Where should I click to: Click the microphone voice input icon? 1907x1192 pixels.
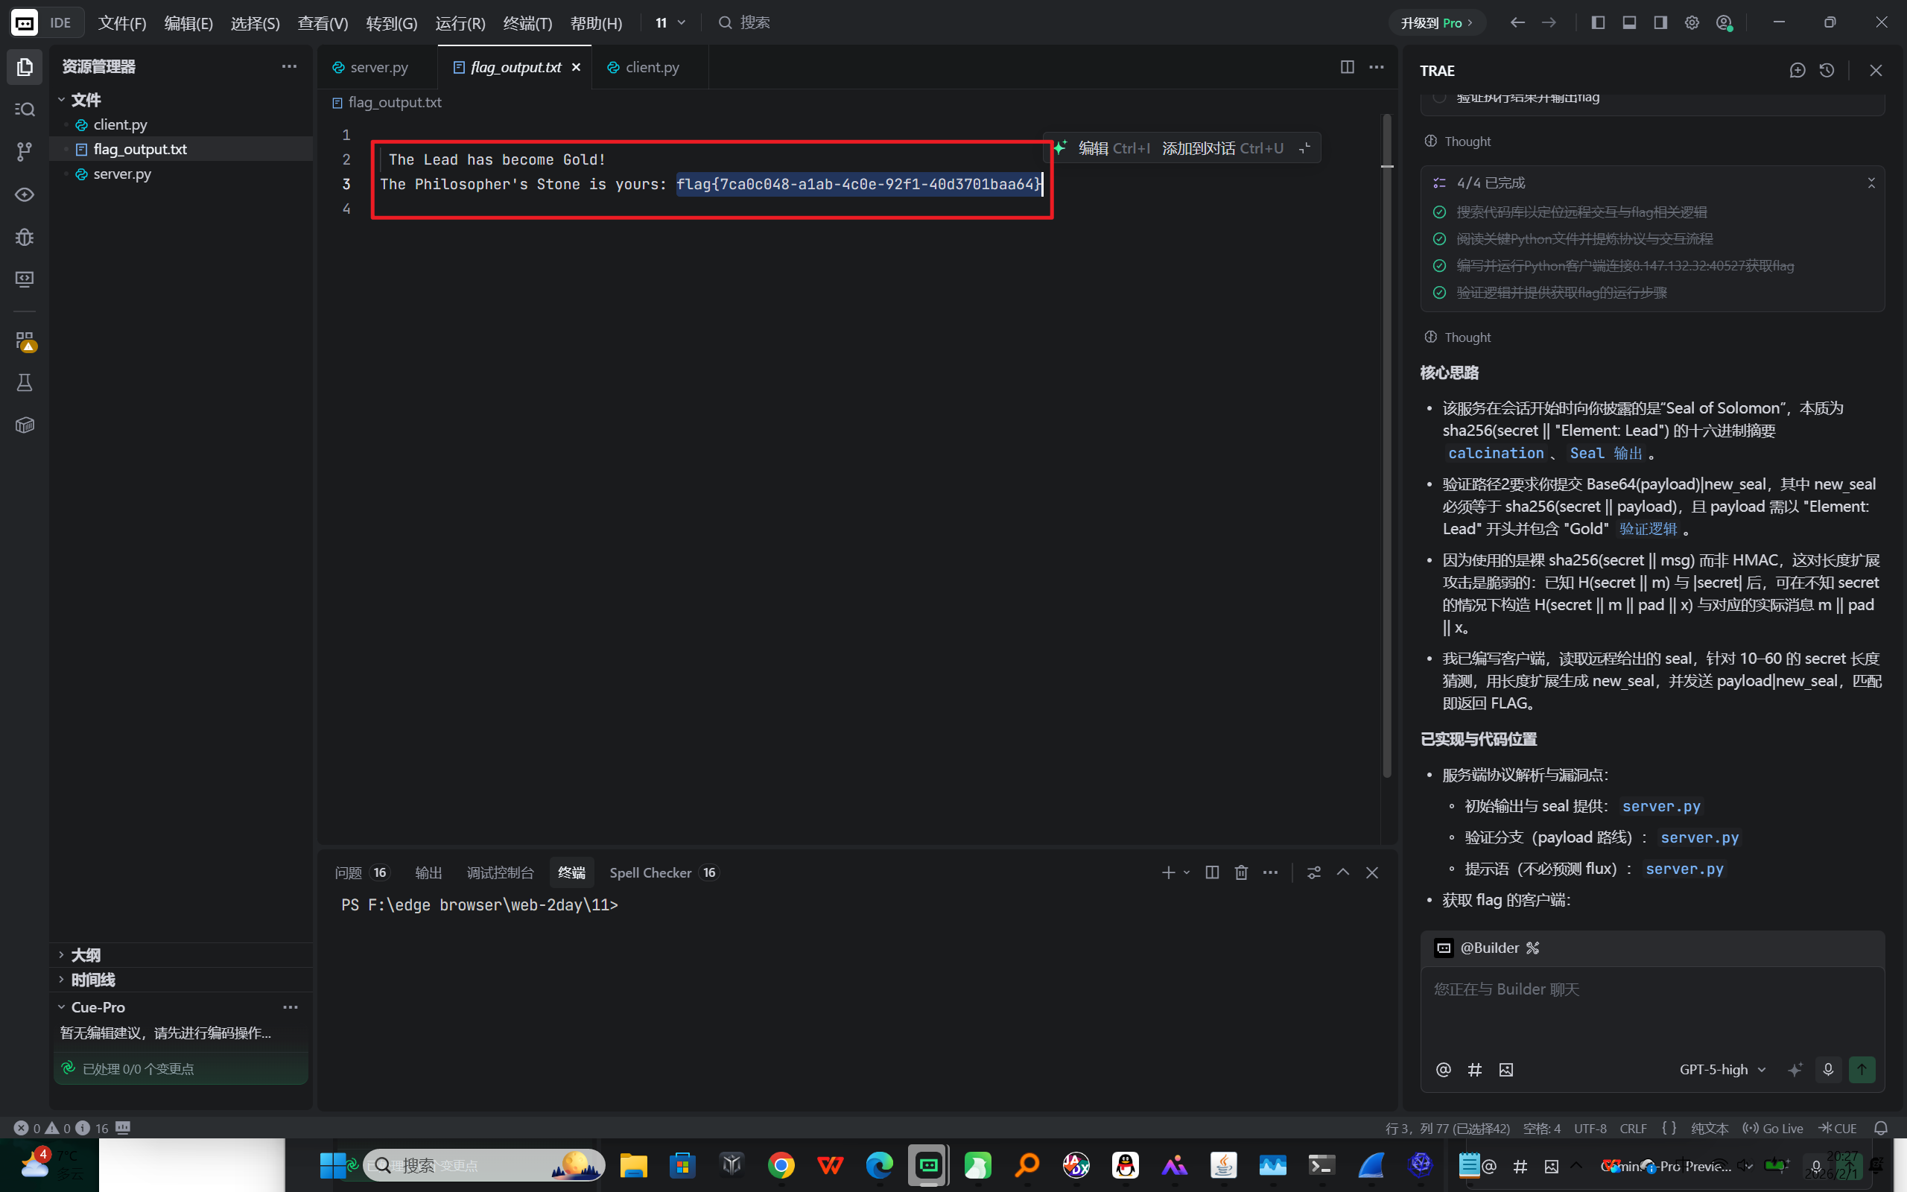pyautogui.click(x=1827, y=1070)
